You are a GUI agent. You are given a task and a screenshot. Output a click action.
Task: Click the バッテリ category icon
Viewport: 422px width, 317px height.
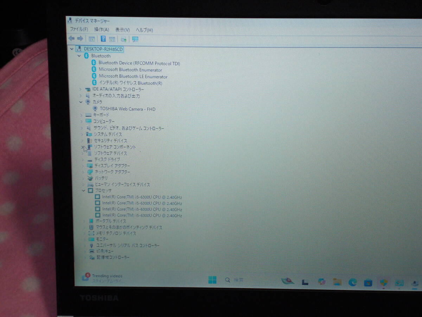coord(90,178)
